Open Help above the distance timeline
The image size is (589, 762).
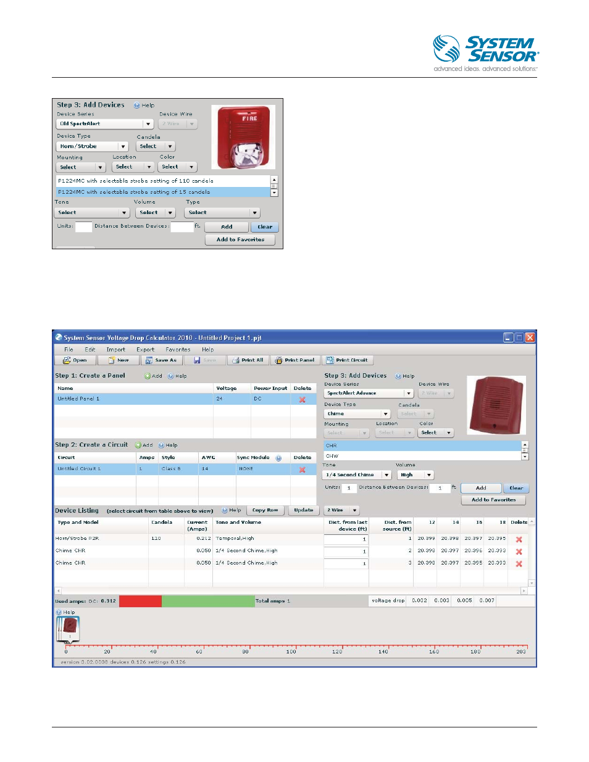click(x=65, y=612)
